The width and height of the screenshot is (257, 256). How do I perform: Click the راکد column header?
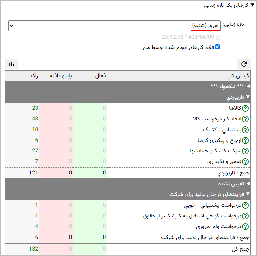coord(34,76)
